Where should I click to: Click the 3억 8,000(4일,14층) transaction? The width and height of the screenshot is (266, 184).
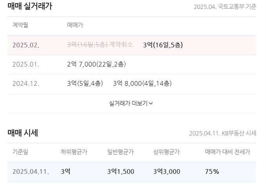click(142, 83)
